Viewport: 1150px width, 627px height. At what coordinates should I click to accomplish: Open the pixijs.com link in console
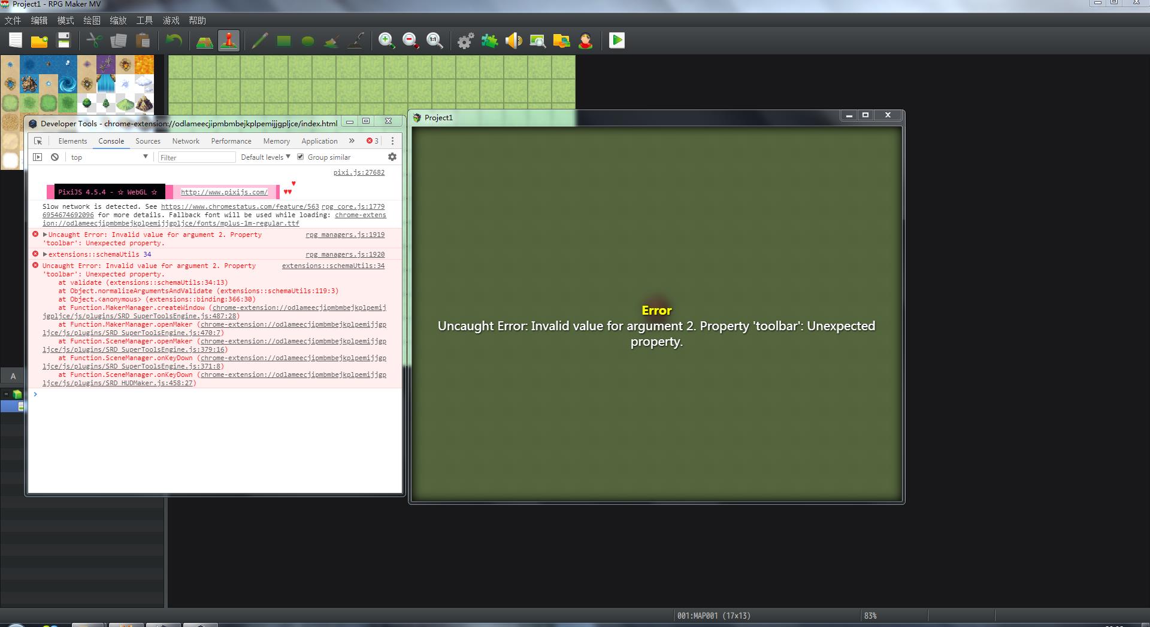click(224, 192)
